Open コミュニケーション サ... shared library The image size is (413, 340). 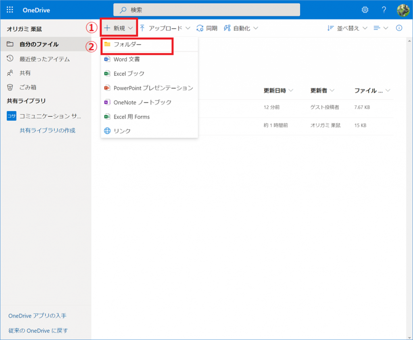(x=46, y=116)
